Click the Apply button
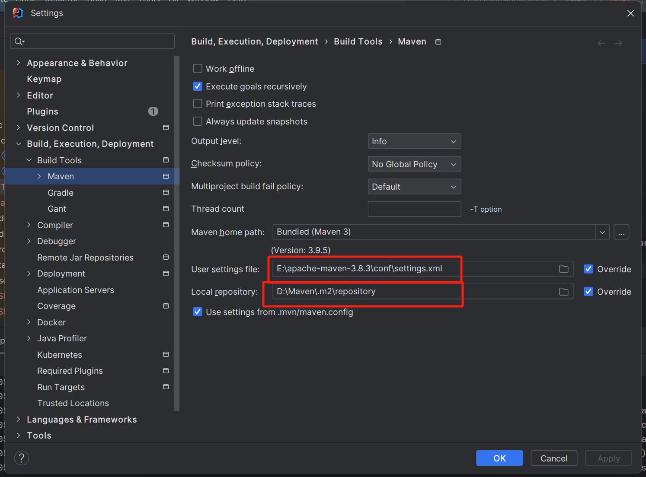The height and width of the screenshot is (477, 646). click(608, 458)
